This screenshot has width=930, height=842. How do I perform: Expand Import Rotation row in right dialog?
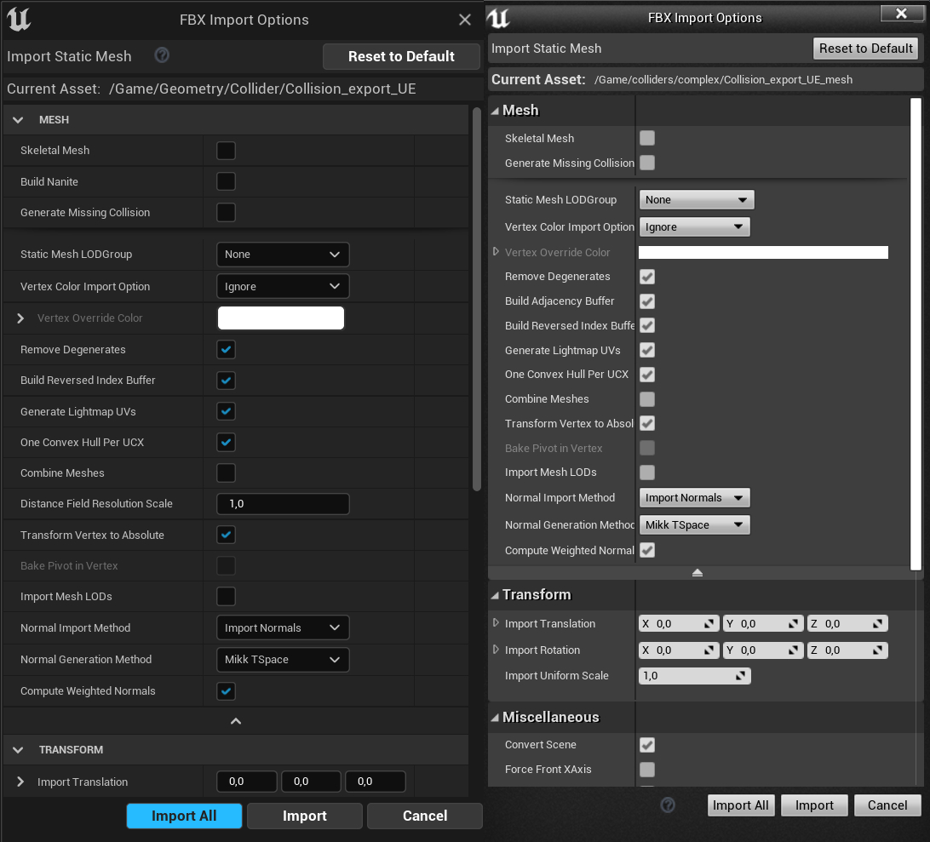click(497, 650)
